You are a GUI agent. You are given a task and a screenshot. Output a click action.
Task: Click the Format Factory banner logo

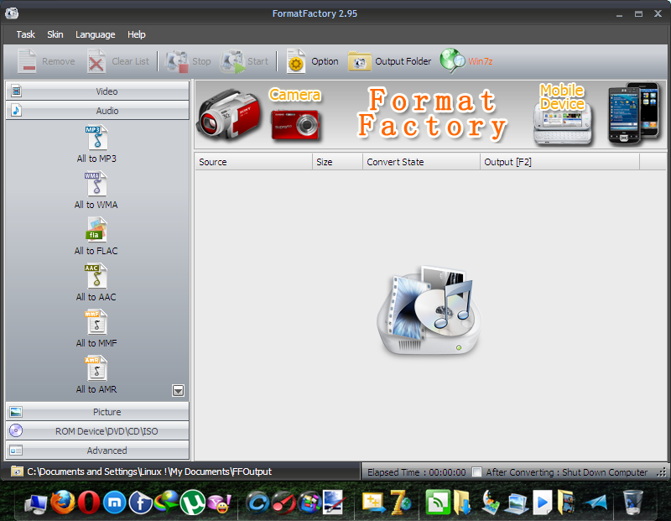[x=432, y=113]
